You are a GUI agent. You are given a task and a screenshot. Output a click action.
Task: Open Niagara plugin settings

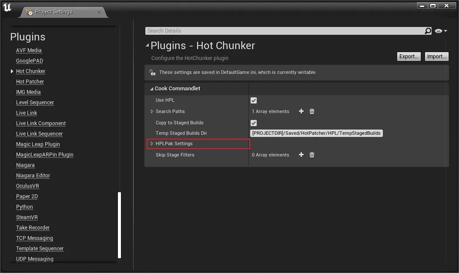[x=25, y=165]
